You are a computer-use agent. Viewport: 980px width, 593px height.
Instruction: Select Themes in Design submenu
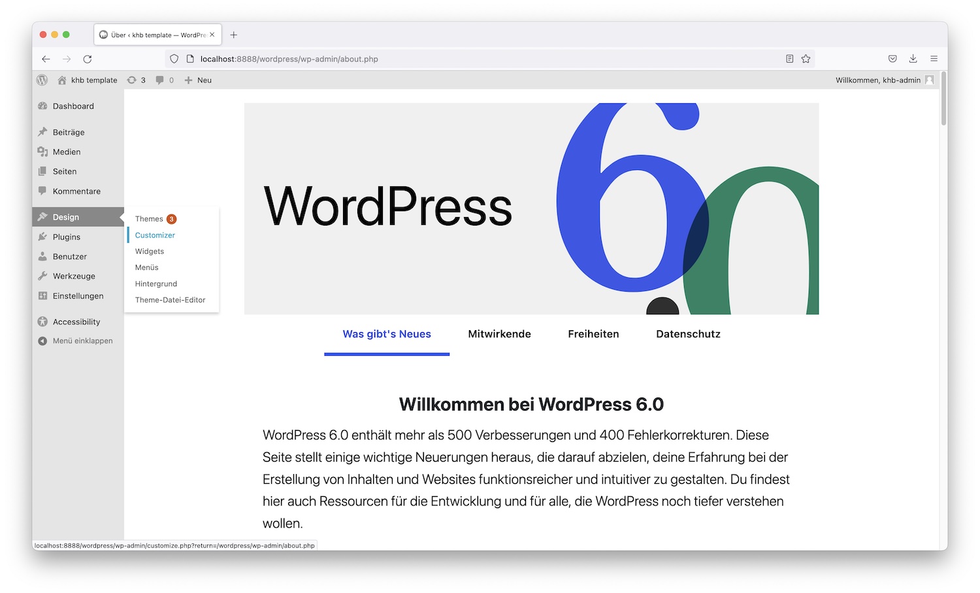(x=149, y=219)
